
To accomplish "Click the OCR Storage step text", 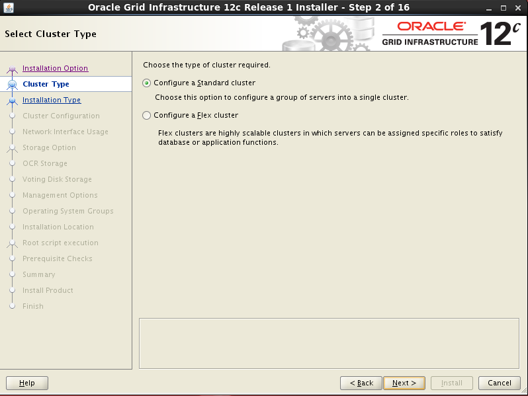I will pos(45,163).
